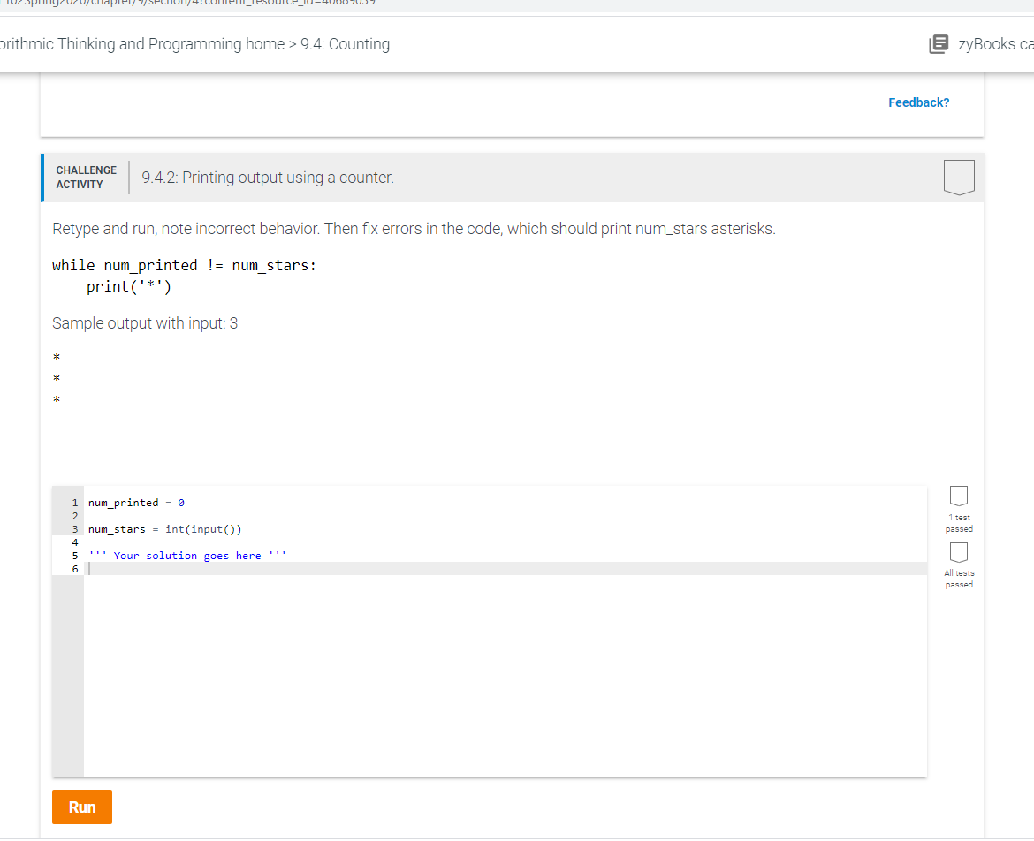Click the activity completion shield in the header
1034x841 pixels.
pos(958,177)
